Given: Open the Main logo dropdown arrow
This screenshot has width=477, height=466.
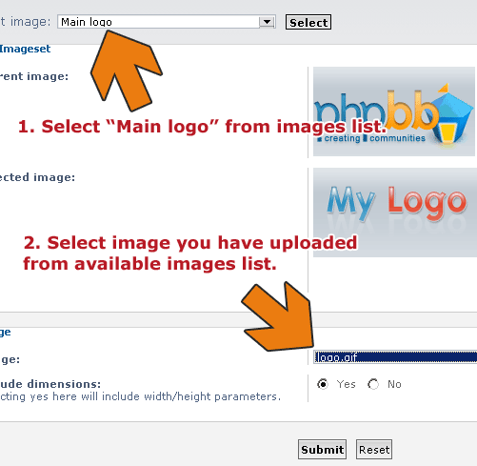Looking at the screenshot, I should click(x=267, y=22).
